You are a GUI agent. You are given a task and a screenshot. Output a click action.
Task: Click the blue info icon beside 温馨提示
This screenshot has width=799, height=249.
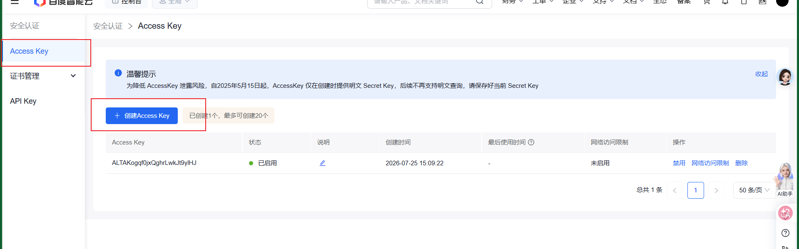[118, 73]
